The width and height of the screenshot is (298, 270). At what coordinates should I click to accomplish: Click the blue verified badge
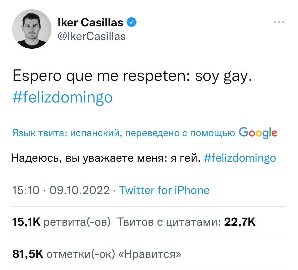tap(132, 23)
